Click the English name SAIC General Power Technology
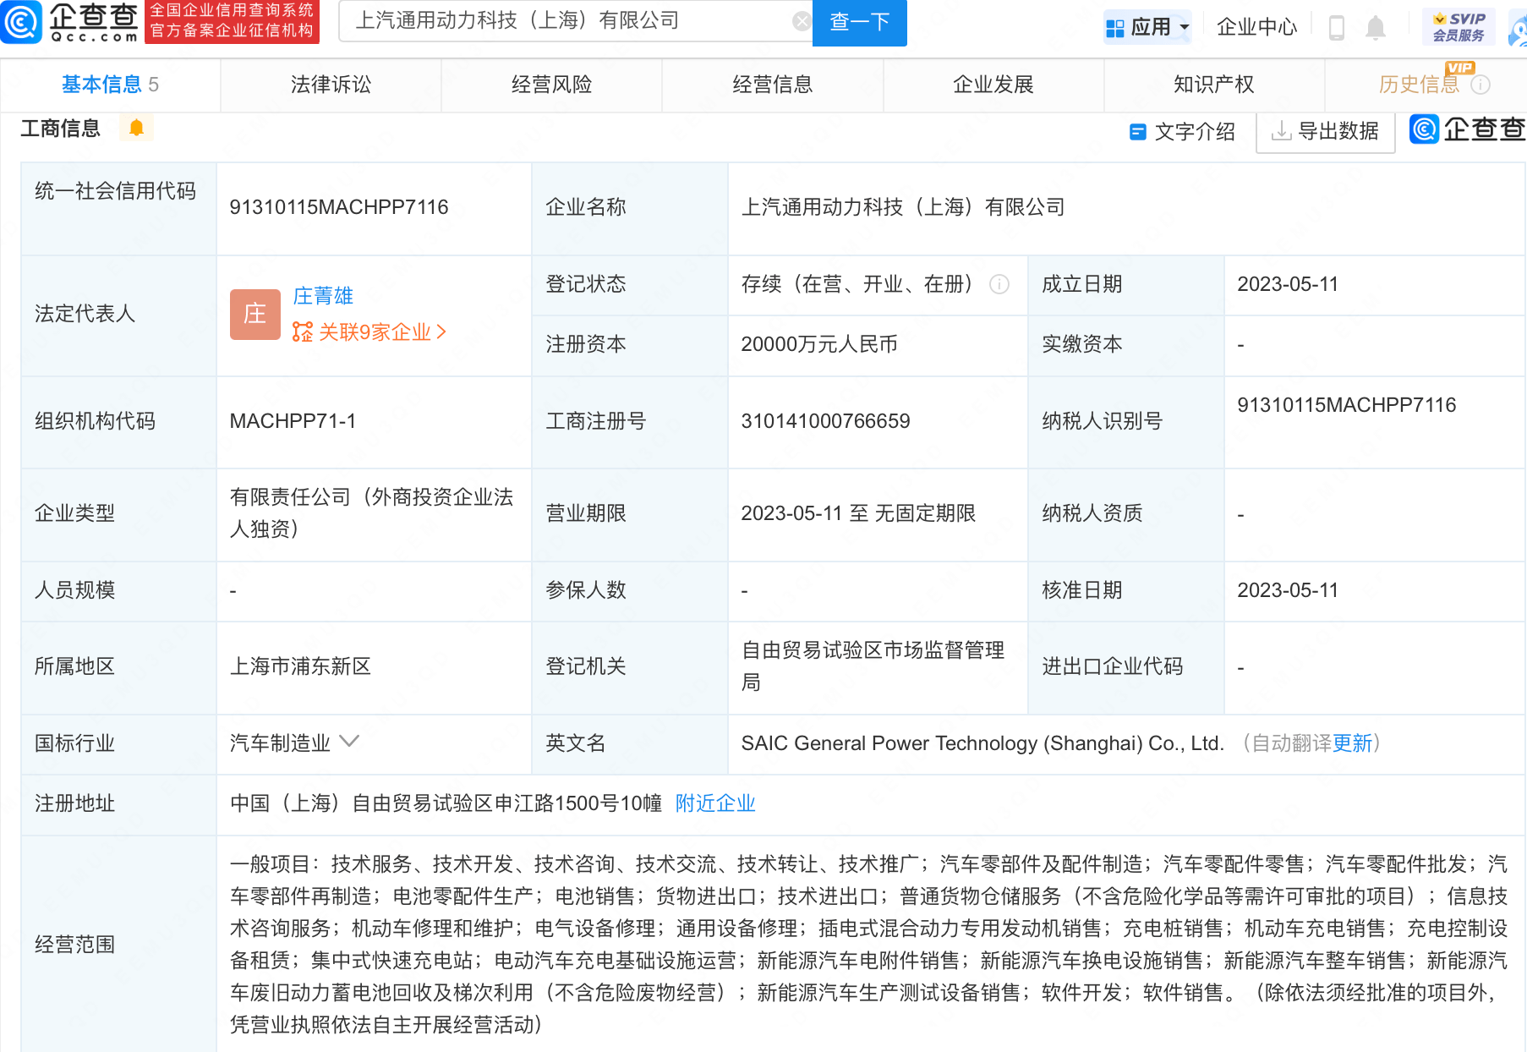 982,743
